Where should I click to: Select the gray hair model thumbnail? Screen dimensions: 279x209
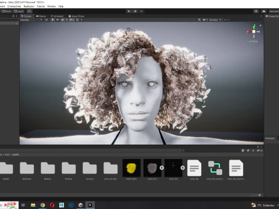tap(152, 168)
